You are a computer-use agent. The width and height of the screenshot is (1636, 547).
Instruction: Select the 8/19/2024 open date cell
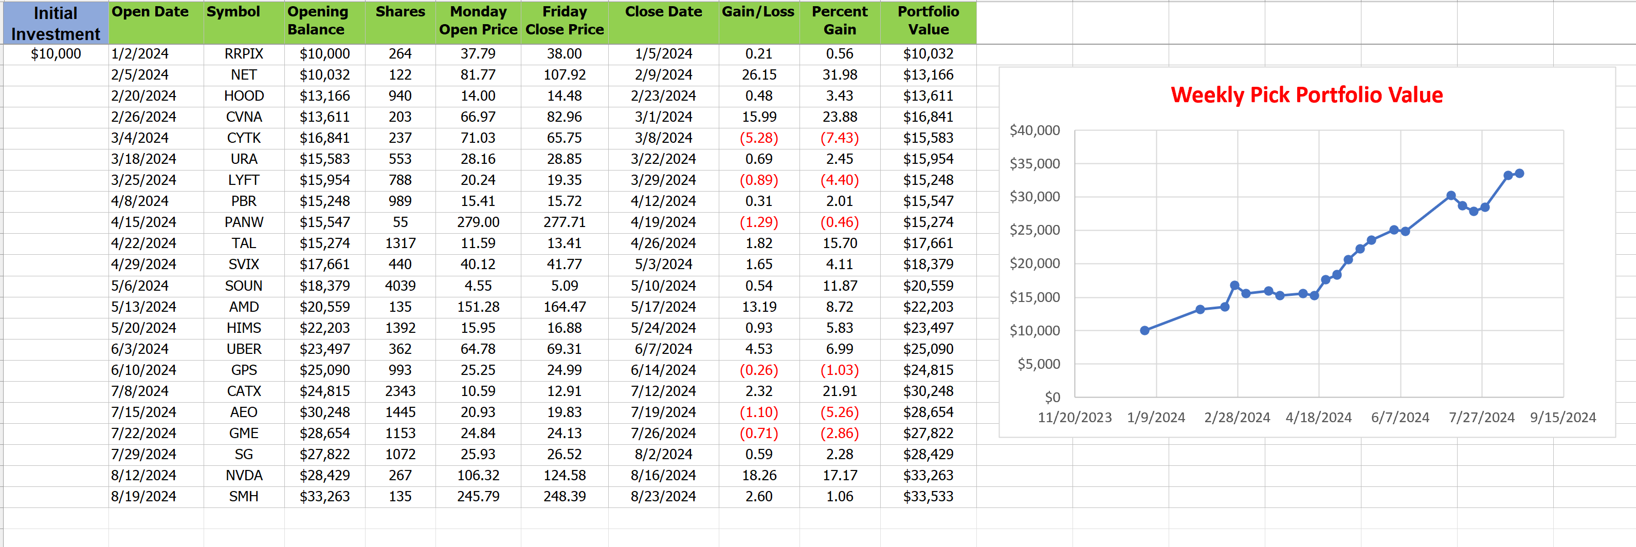coord(143,496)
